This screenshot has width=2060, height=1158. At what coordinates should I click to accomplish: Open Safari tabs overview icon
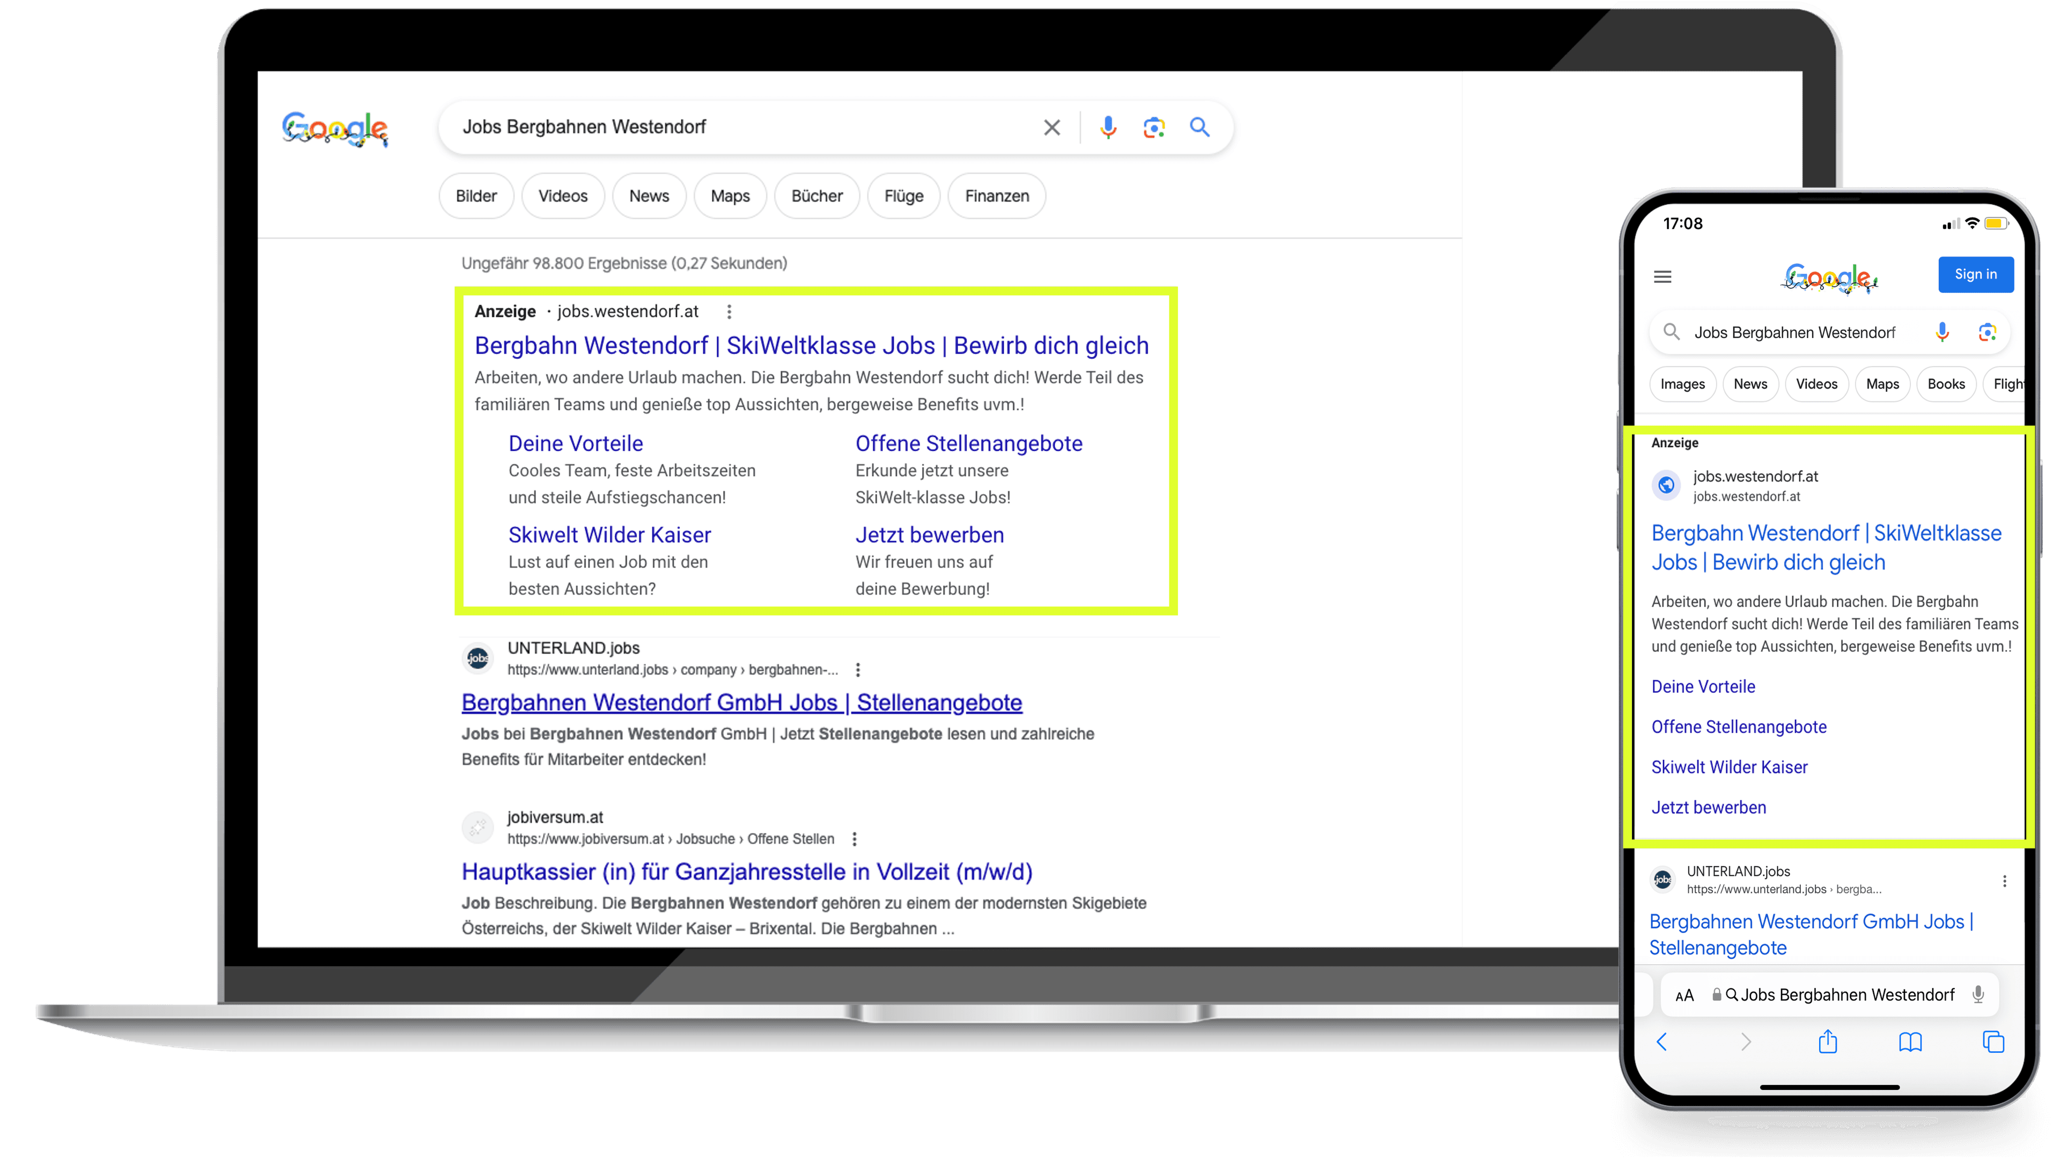click(x=1993, y=1042)
